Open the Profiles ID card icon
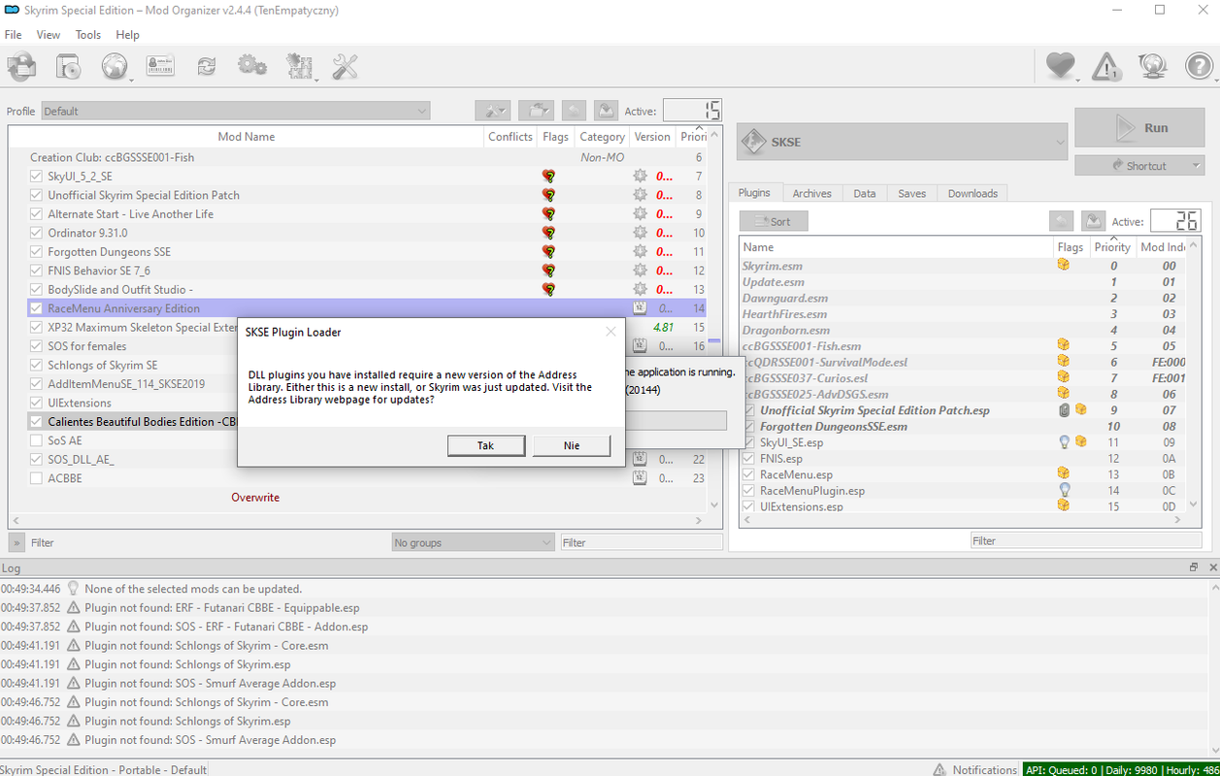Viewport: 1220px width, 776px height. [160, 66]
